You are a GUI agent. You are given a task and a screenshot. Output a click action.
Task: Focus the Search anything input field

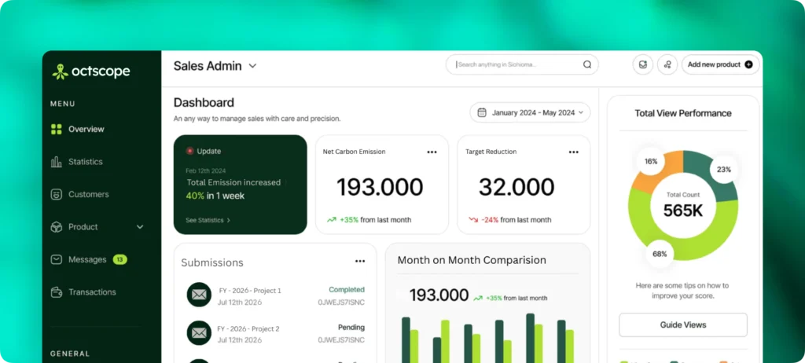click(522, 64)
